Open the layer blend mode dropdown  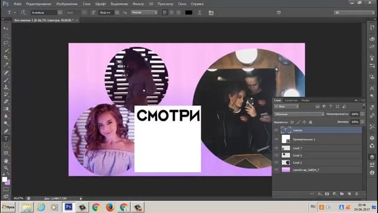(299, 114)
